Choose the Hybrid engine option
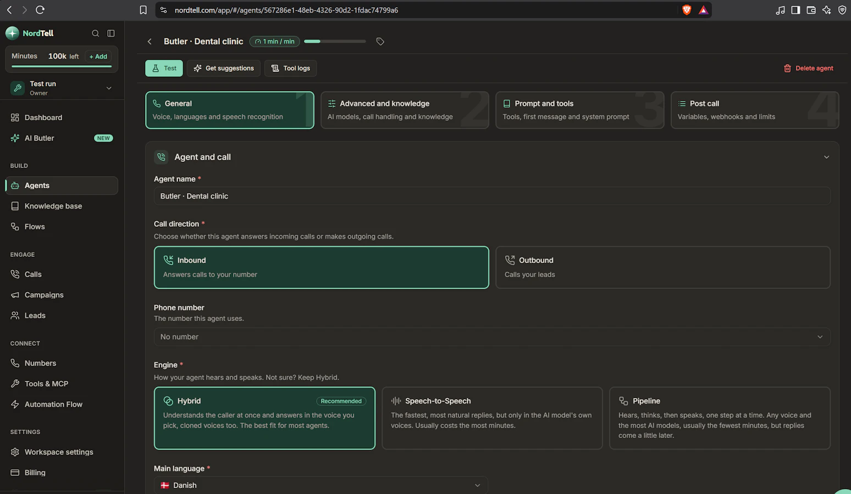The image size is (851, 494). coord(265,418)
